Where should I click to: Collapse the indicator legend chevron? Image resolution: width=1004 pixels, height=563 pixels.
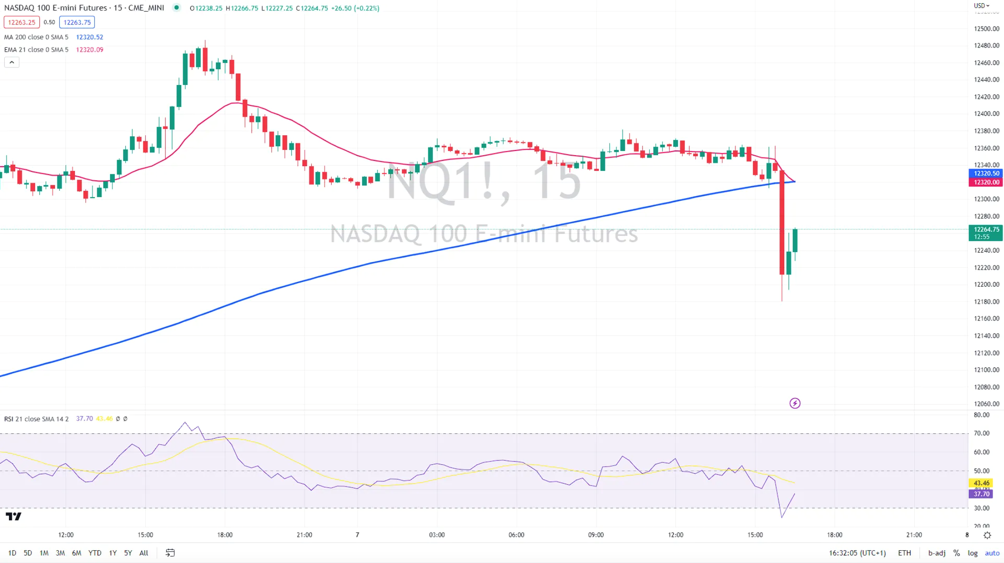[12, 62]
